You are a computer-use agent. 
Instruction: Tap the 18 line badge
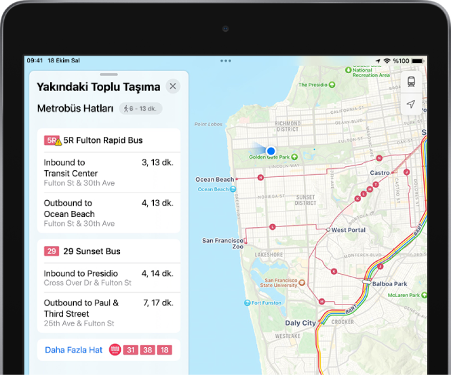(x=165, y=350)
